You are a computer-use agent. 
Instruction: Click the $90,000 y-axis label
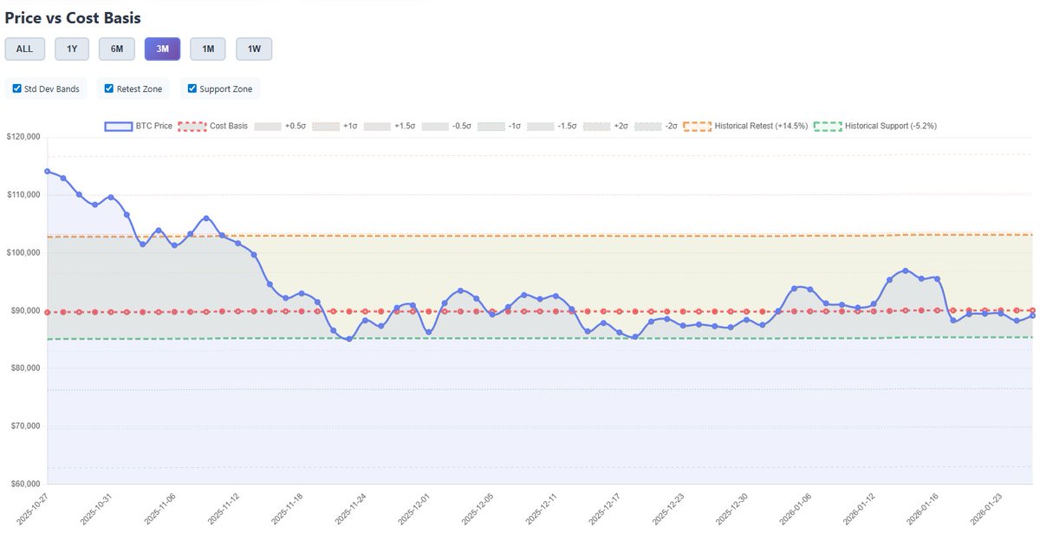pos(25,310)
